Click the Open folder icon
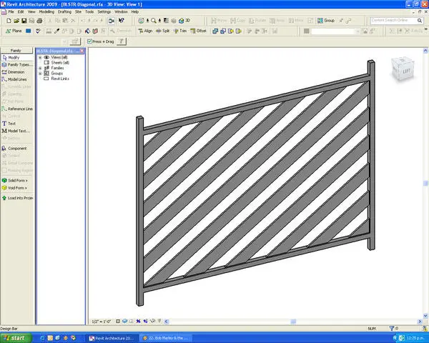Viewport: 429px width, 343px height. click(16, 21)
